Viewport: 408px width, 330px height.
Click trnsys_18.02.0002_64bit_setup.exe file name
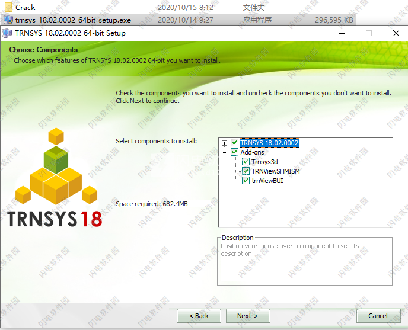pyautogui.click(x=73, y=20)
